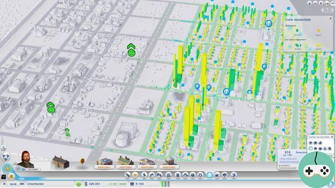Click the building cost price pill
Viewport: 335px width, 188px height.
33,169
